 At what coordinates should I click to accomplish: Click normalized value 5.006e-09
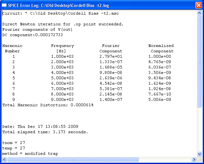(160, 100)
